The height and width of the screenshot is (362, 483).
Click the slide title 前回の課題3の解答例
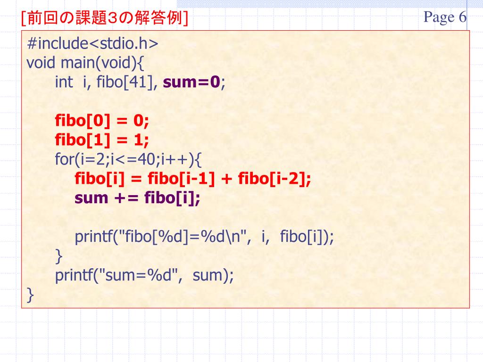point(105,18)
